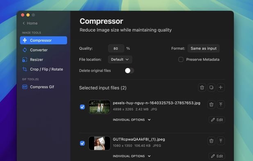
Task: Enable the Preserve Metadata checkbox
Action: click(x=181, y=60)
